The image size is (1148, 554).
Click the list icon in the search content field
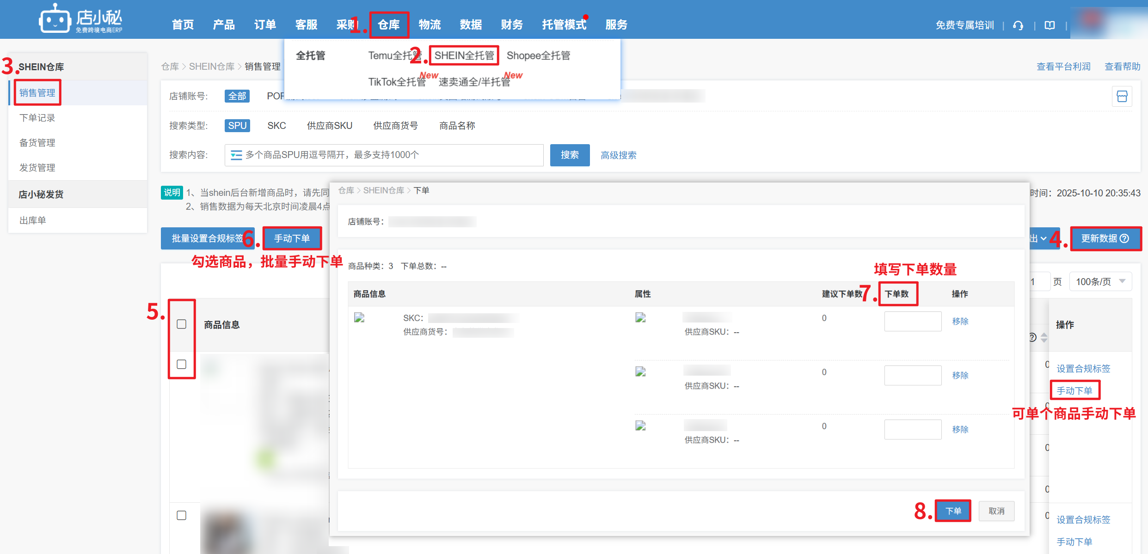click(x=236, y=155)
